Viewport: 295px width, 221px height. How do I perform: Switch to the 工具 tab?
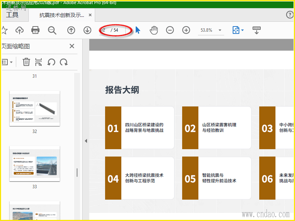(x=12, y=15)
